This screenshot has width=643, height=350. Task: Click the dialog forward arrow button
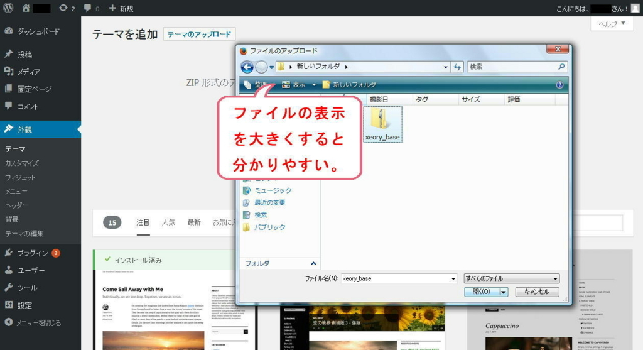click(261, 67)
